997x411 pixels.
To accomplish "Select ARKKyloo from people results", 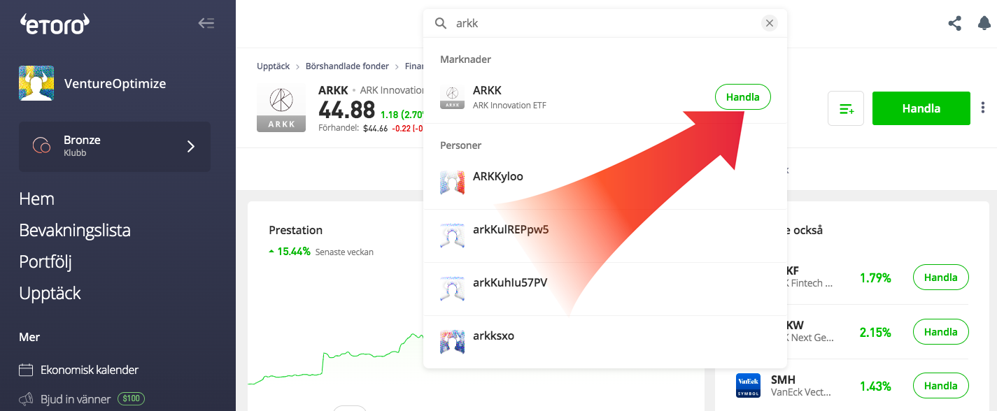I will (x=497, y=177).
